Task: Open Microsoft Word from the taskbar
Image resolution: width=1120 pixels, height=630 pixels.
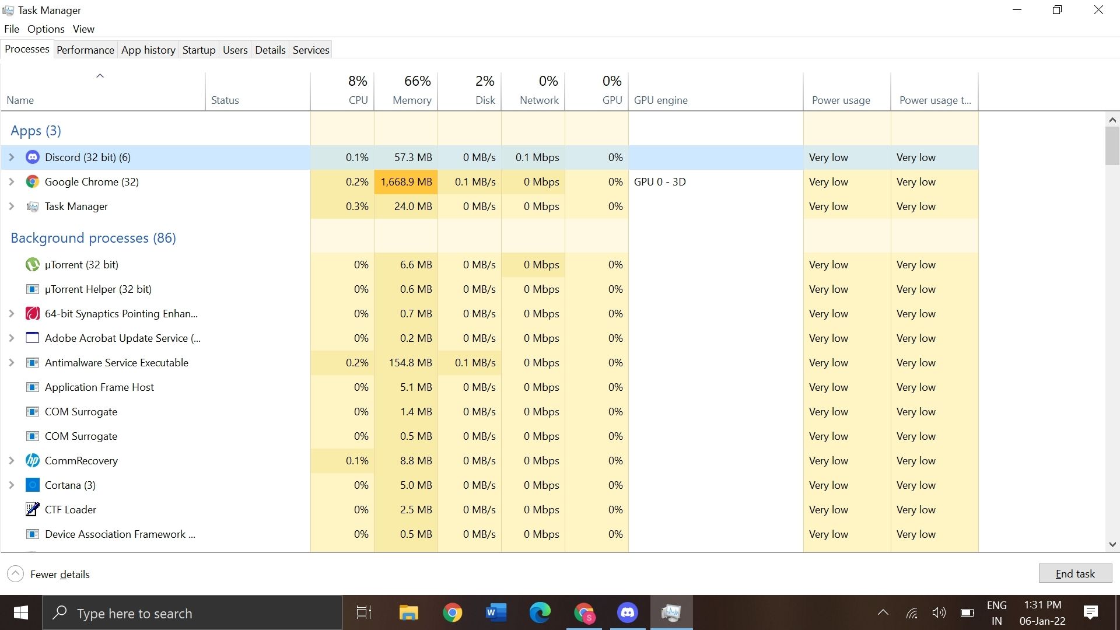Action: 496,612
